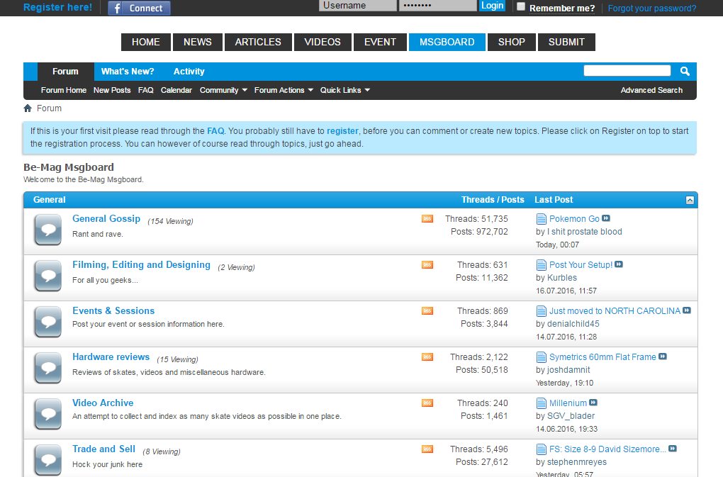Focus the forum search text box
The width and height of the screenshot is (723, 477).
627,71
